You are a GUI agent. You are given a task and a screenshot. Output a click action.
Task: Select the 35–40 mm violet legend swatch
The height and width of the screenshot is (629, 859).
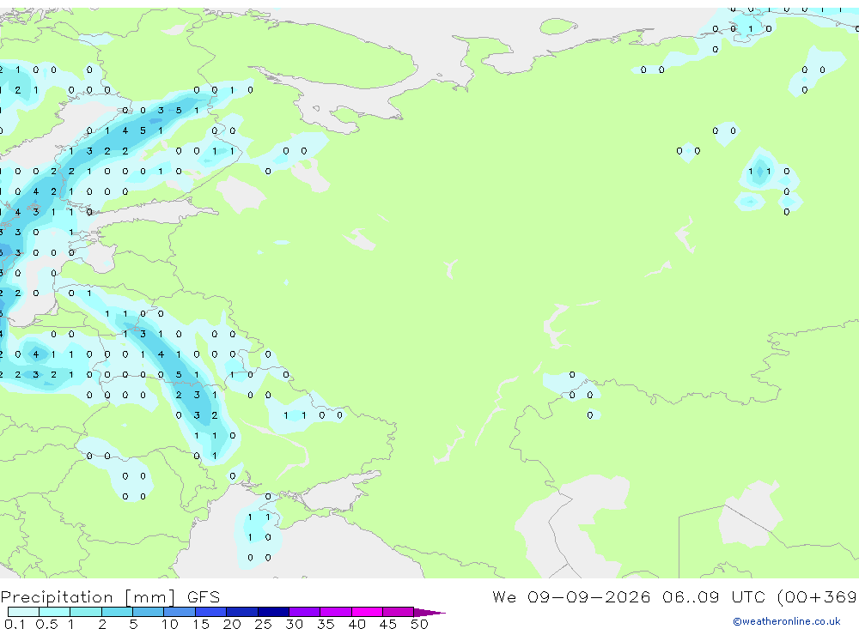pos(335,612)
